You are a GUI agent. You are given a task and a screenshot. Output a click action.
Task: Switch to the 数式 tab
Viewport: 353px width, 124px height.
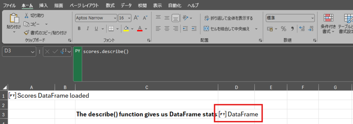click(110, 5)
